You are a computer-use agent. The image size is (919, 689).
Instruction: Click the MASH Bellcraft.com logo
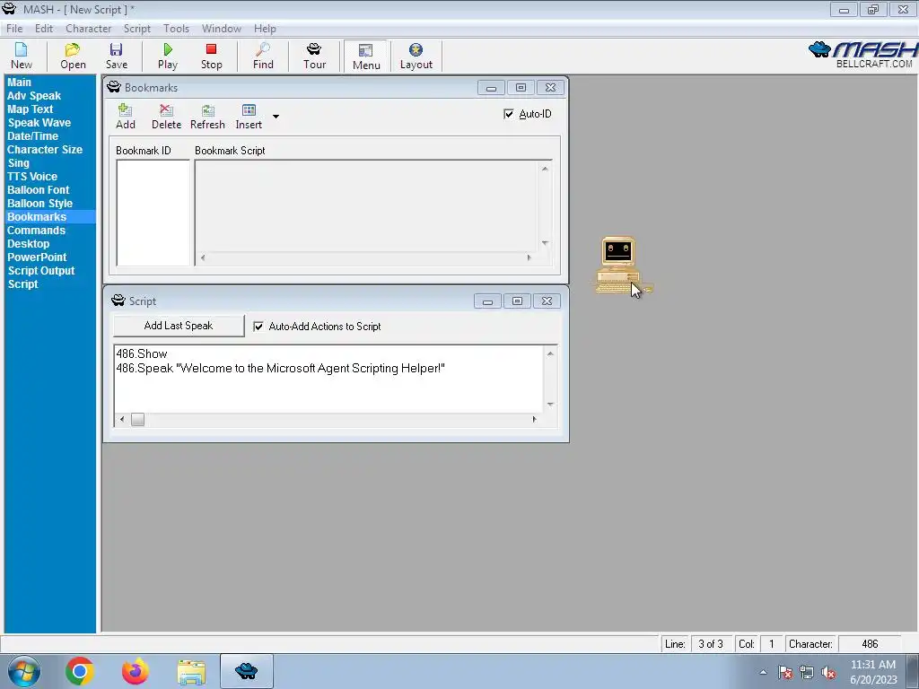click(x=862, y=55)
